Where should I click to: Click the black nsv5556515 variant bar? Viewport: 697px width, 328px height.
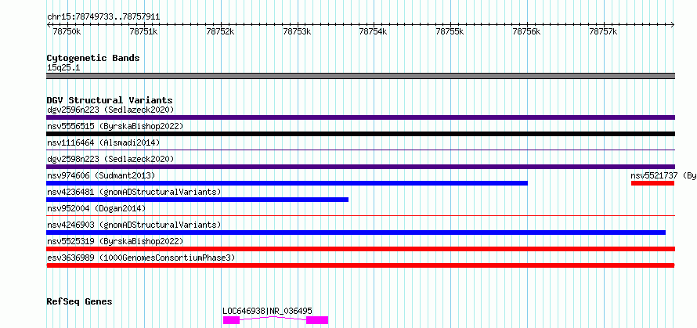pos(360,134)
